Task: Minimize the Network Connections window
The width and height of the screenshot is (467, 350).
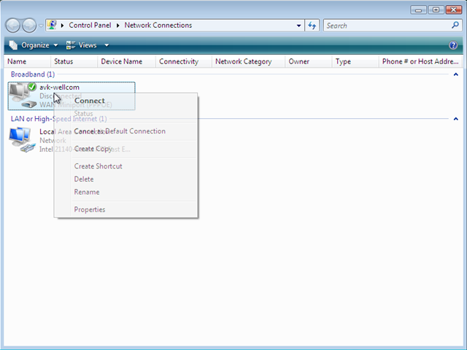Action: point(418,9)
